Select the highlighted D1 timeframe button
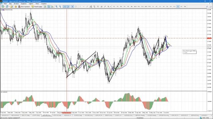The height and width of the screenshot is (119, 213). [178, 7]
